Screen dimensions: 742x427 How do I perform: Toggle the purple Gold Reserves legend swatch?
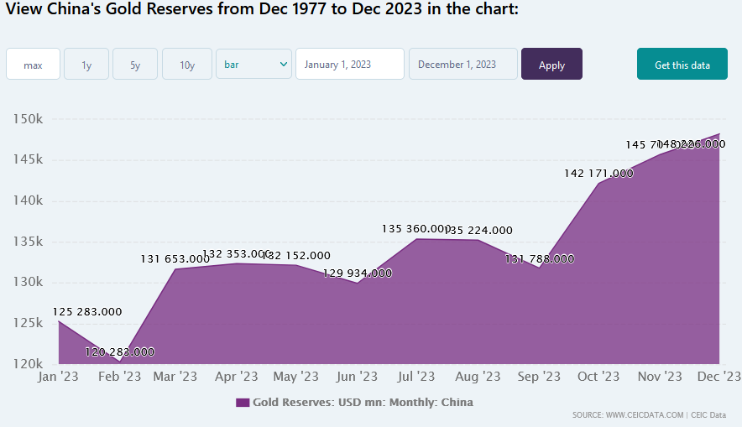(x=243, y=403)
